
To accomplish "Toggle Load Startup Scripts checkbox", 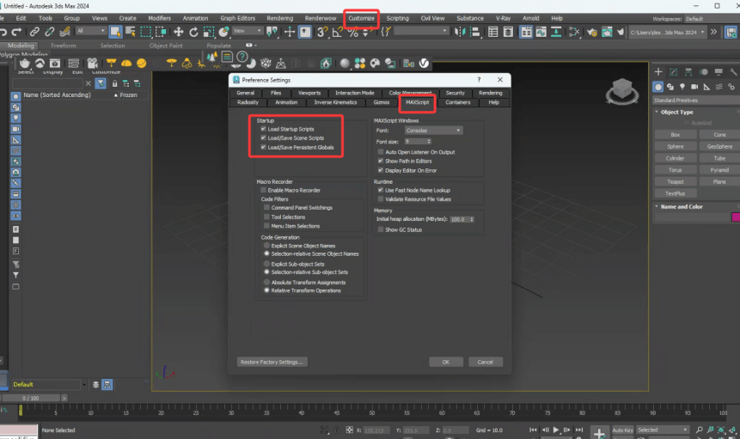I will [263, 129].
